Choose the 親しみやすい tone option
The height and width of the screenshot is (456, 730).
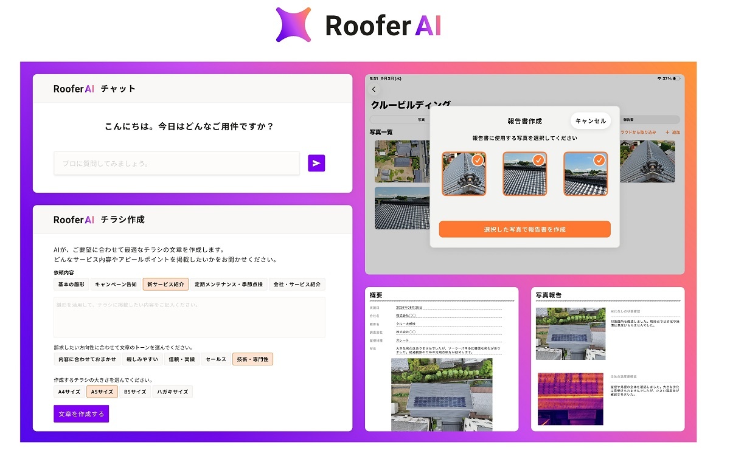pyautogui.click(x=142, y=359)
